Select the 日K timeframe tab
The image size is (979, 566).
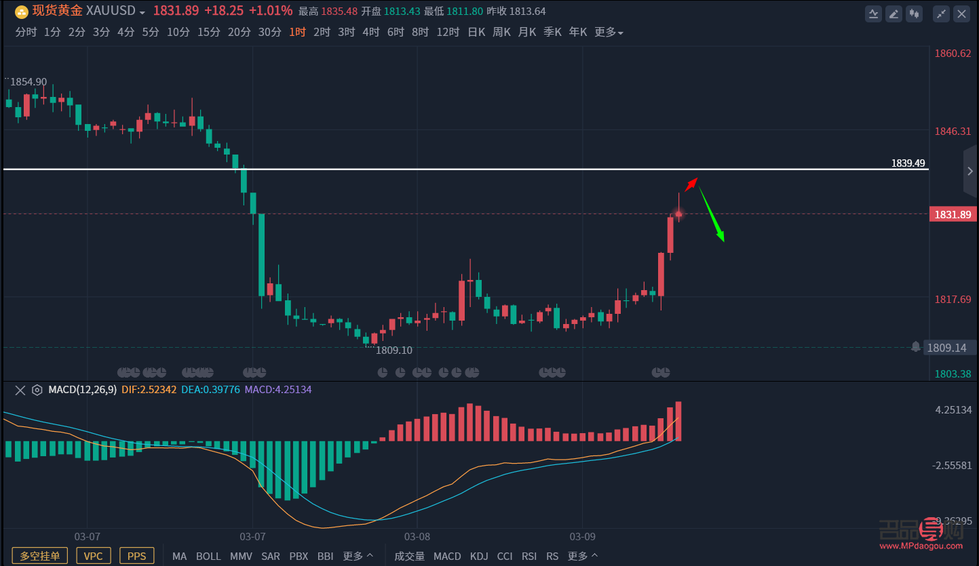476,32
